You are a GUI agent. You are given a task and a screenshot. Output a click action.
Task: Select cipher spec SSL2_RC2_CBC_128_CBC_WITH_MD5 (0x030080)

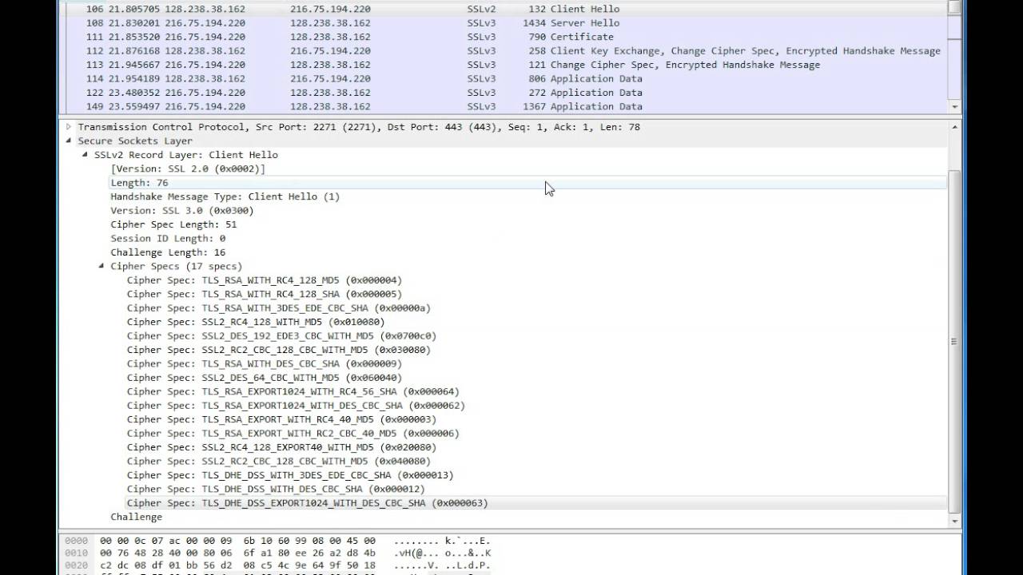(x=278, y=350)
